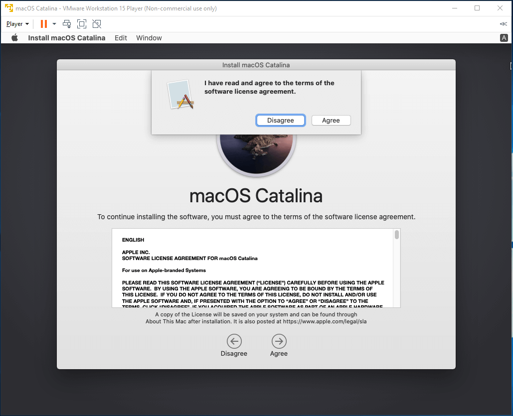Click the 'APPLE INC.' line
The width and height of the screenshot is (513, 416).
(136, 252)
